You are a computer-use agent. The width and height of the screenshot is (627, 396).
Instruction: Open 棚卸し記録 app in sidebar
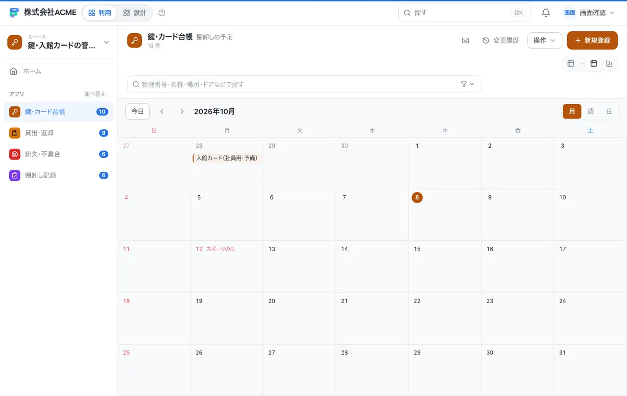[x=59, y=175]
